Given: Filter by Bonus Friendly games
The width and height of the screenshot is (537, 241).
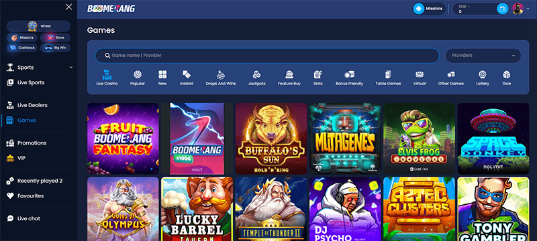Looking at the screenshot, I should [349, 78].
